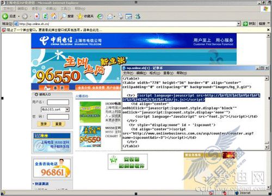This screenshot has height=196, width=272.
Task: Click the password input field
Action: click(58, 117)
